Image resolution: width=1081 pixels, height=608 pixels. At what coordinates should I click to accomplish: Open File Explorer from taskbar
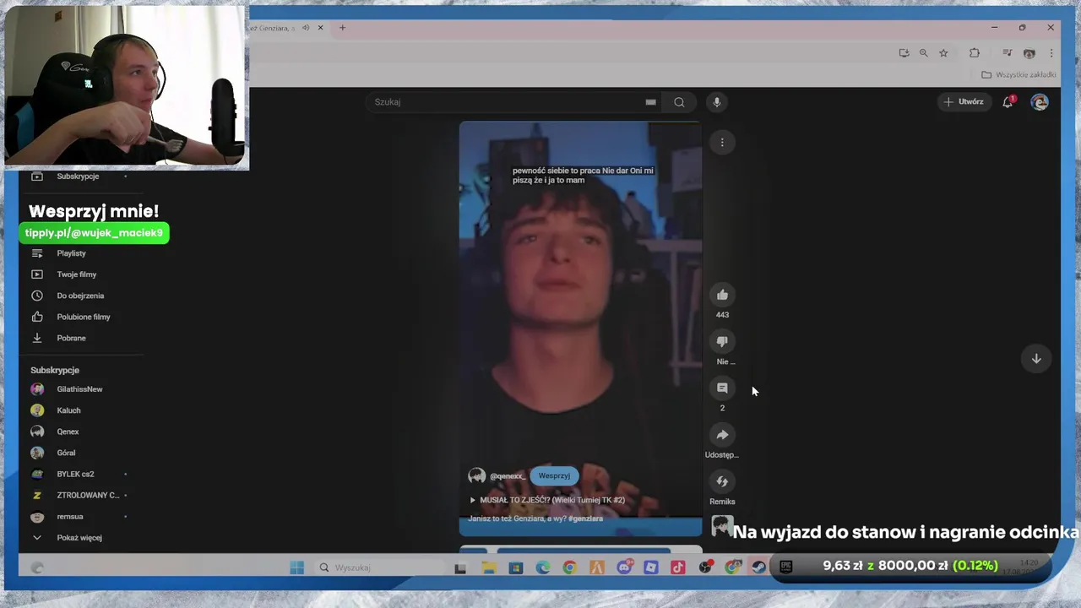click(489, 567)
